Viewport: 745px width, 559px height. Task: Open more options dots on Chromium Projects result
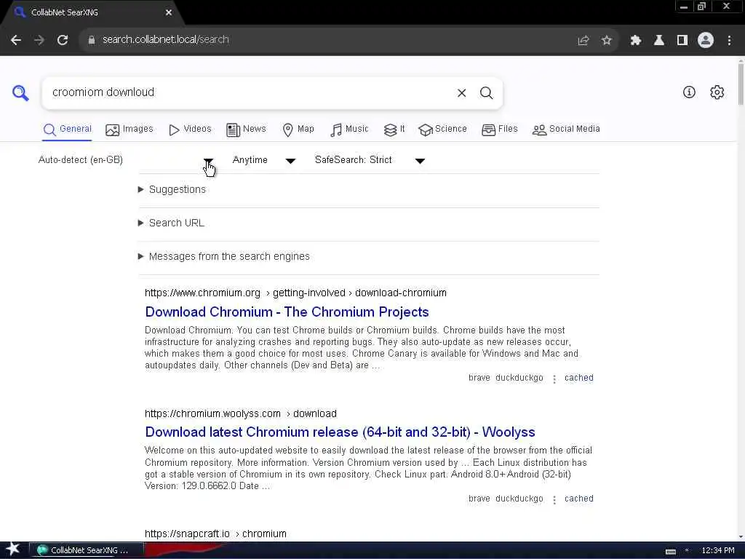click(554, 378)
